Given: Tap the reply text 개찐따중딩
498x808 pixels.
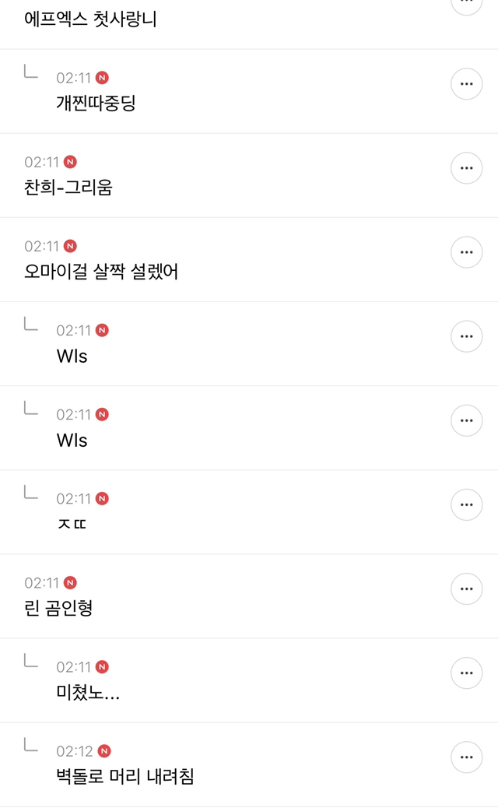Looking at the screenshot, I should pyautogui.click(x=96, y=104).
